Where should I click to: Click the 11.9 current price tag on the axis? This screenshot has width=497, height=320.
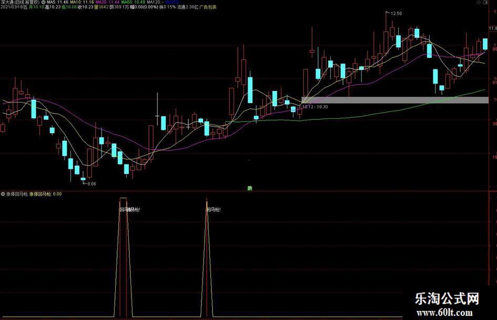[493, 28]
